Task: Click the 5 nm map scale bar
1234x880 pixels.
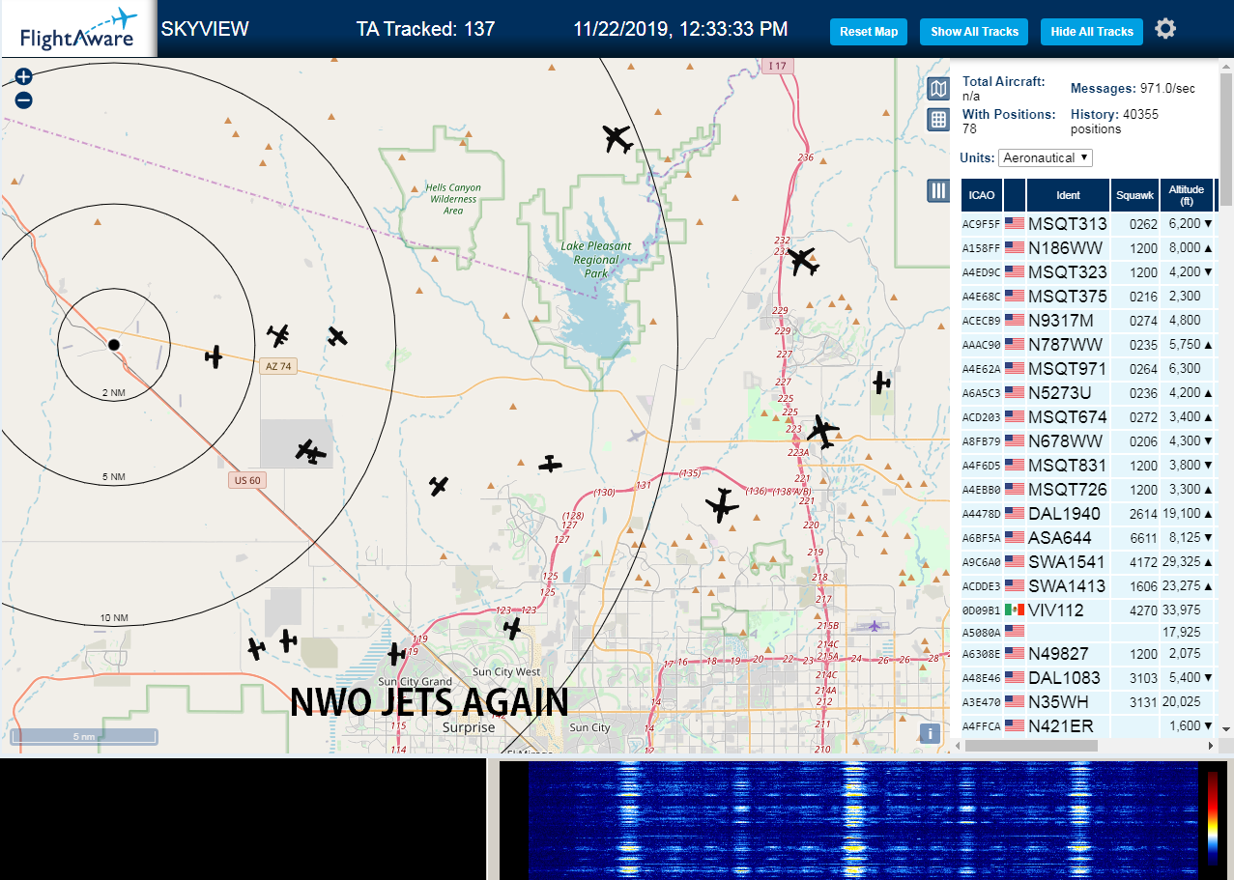Action: 84,736
